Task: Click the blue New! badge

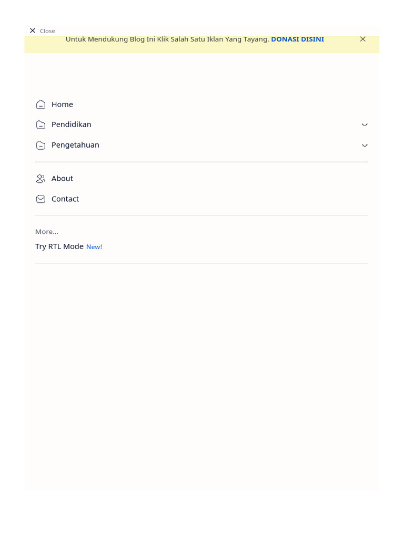Action: click(94, 247)
